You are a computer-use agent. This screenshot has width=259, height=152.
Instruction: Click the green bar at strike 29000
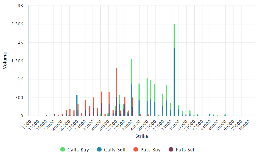pyautogui.click(x=147, y=90)
